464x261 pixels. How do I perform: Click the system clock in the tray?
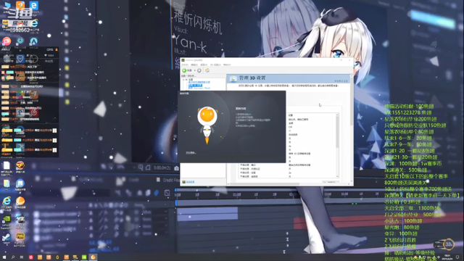pos(447,257)
